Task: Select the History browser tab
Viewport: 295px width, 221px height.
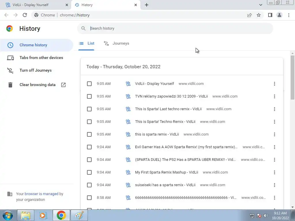Action: (x=106, y=5)
